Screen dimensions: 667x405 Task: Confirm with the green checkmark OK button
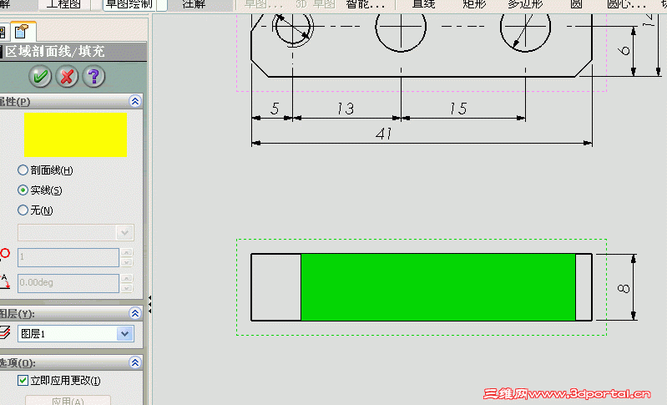click(x=40, y=77)
